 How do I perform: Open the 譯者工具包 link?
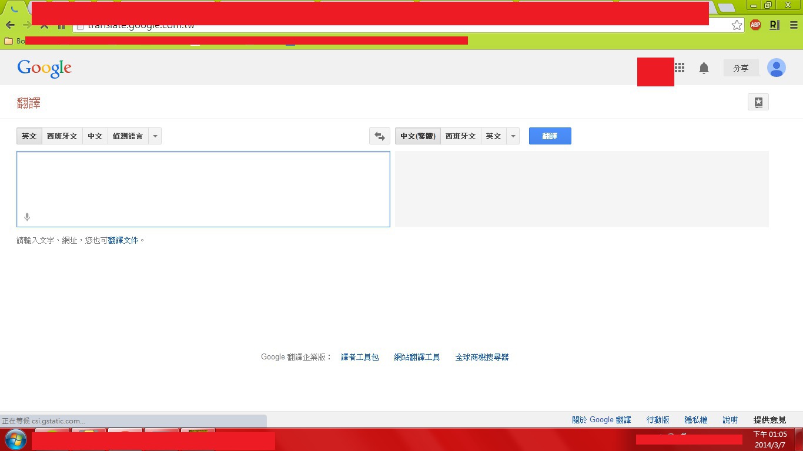360,357
